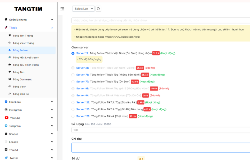The image size is (250, 166).
Task: Collapse the Tiktok section chevron
Action: [x=52, y=28]
